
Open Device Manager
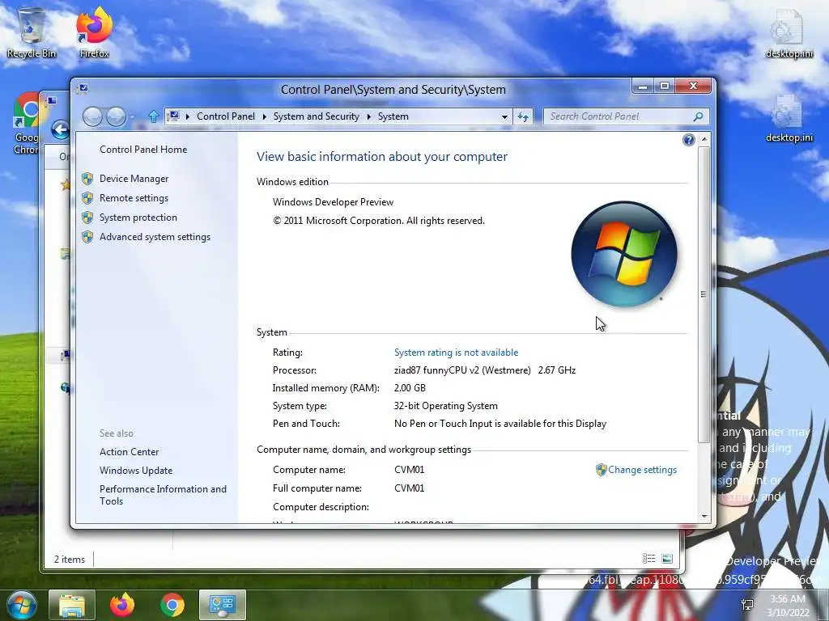pyautogui.click(x=134, y=179)
